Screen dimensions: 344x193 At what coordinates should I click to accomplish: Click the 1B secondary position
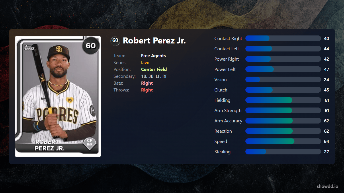click(x=143, y=76)
